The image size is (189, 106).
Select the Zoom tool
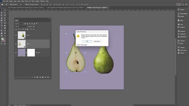coord(5,33)
